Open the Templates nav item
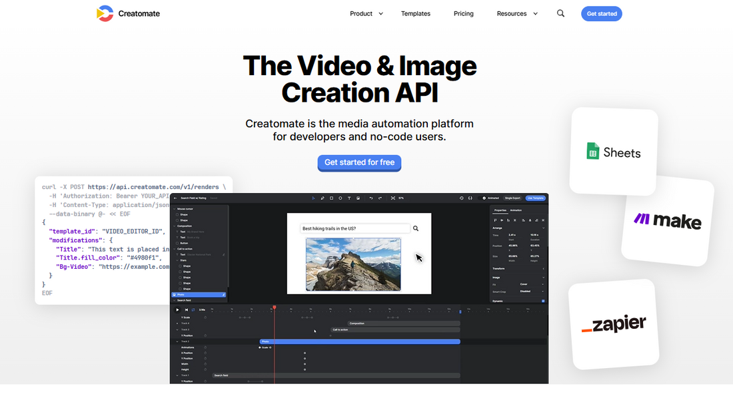 pyautogui.click(x=416, y=13)
